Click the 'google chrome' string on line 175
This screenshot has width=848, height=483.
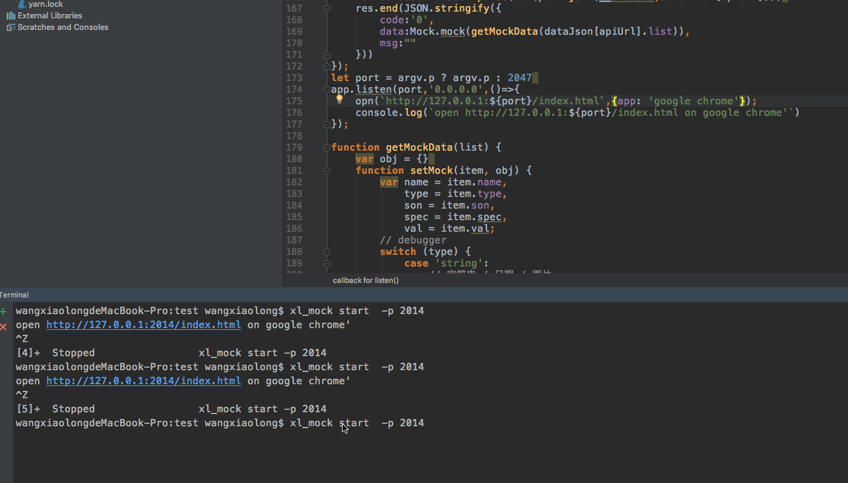[694, 101]
